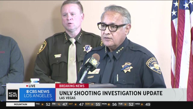This screenshot has height=109, width=193.
Task: Click the red LIVE indicator dot
Action: tap(27, 86)
